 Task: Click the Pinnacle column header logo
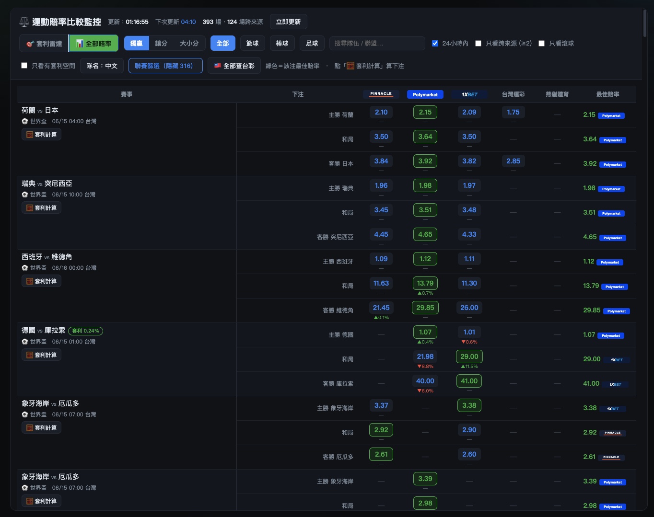[x=381, y=94]
